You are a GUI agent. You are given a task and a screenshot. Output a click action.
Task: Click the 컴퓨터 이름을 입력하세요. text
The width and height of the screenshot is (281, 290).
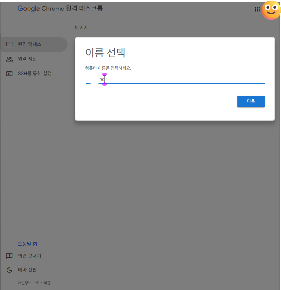point(108,68)
